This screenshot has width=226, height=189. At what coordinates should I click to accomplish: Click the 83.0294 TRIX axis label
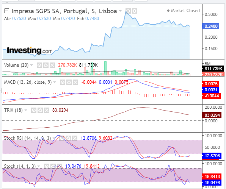[x=212, y=115]
